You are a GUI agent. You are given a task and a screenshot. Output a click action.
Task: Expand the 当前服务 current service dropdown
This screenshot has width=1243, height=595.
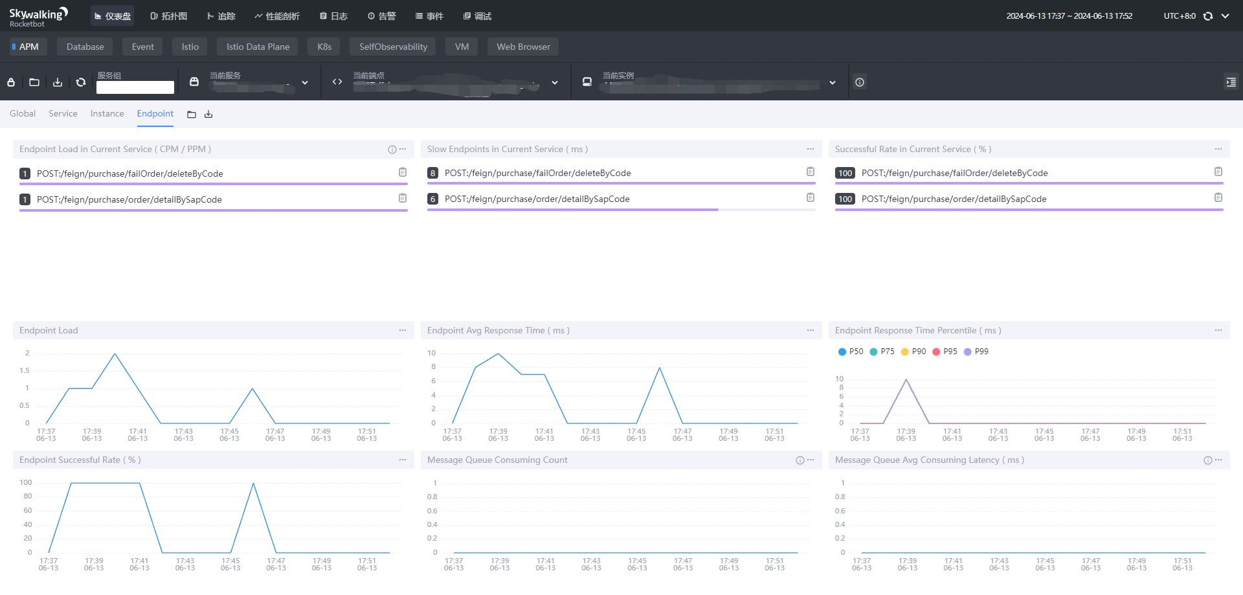click(305, 82)
